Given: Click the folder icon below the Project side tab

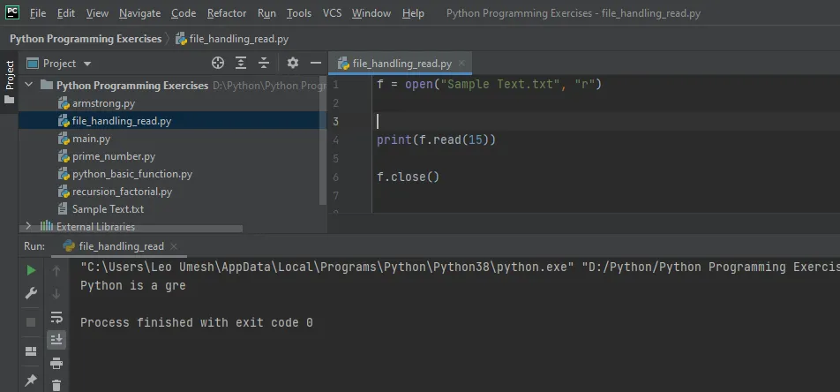Looking at the screenshot, I should pyautogui.click(x=9, y=100).
